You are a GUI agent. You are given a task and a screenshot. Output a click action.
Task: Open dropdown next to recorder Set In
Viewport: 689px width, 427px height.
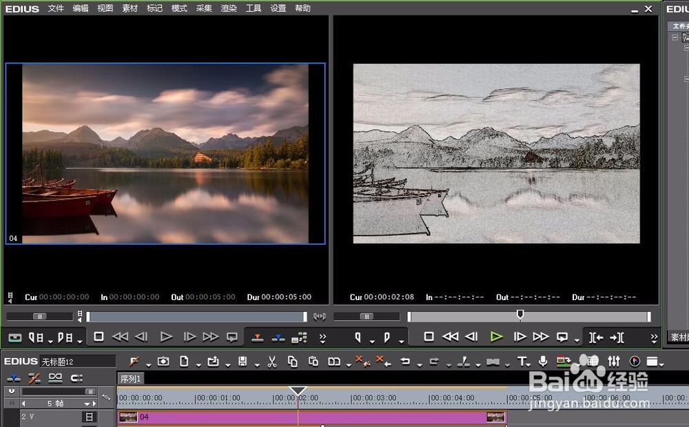click(x=372, y=341)
